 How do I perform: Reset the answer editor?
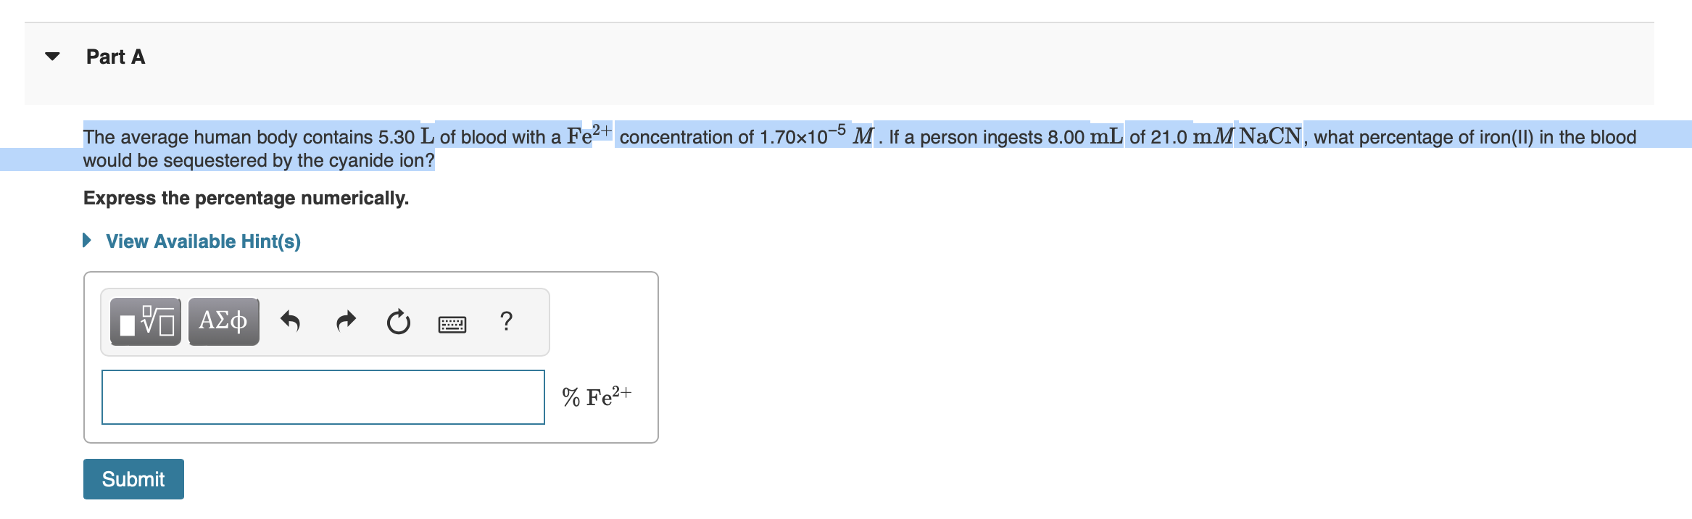(x=399, y=321)
